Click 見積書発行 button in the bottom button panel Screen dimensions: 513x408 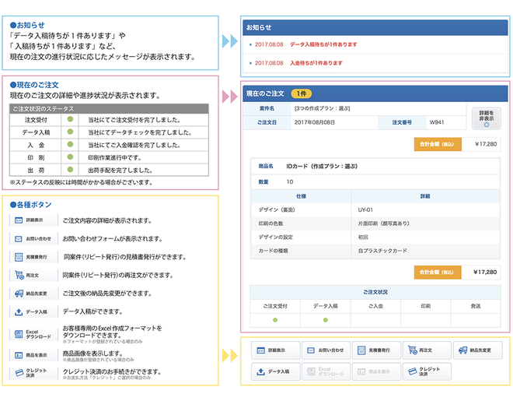376,350
